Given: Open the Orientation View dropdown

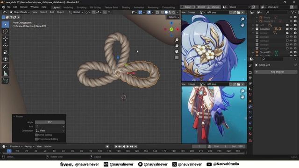Looking at the screenshot, I should (50, 131).
